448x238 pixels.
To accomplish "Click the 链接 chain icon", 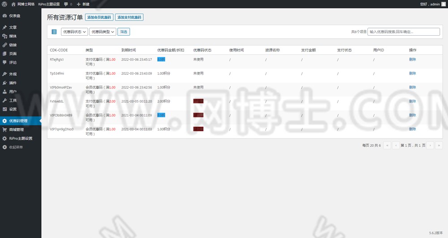I will pyautogui.click(x=4, y=45).
